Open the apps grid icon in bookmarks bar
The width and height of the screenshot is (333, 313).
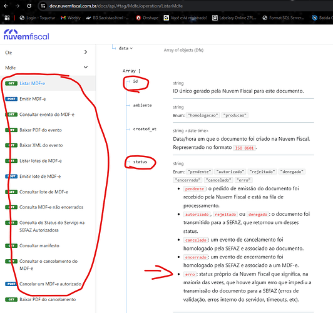(7, 18)
